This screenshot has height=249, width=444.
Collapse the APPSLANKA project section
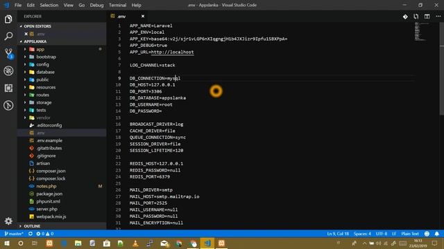[x=62, y=41]
